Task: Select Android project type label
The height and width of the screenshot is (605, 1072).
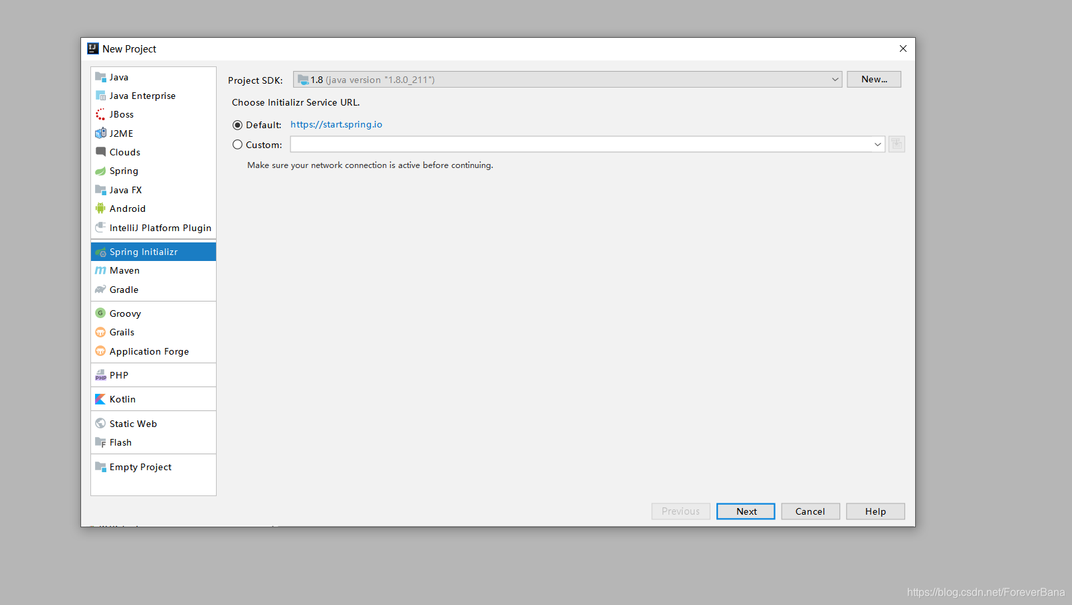Action: tap(128, 209)
